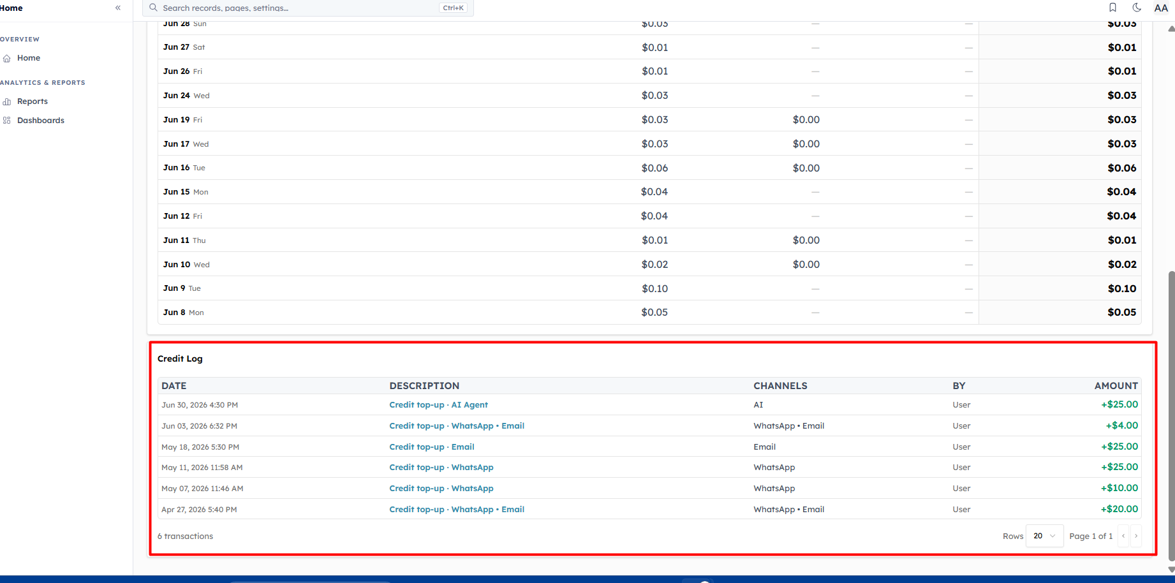Image resolution: width=1175 pixels, height=583 pixels.
Task: Click the scrollbar down arrow
Action: click(x=1171, y=570)
